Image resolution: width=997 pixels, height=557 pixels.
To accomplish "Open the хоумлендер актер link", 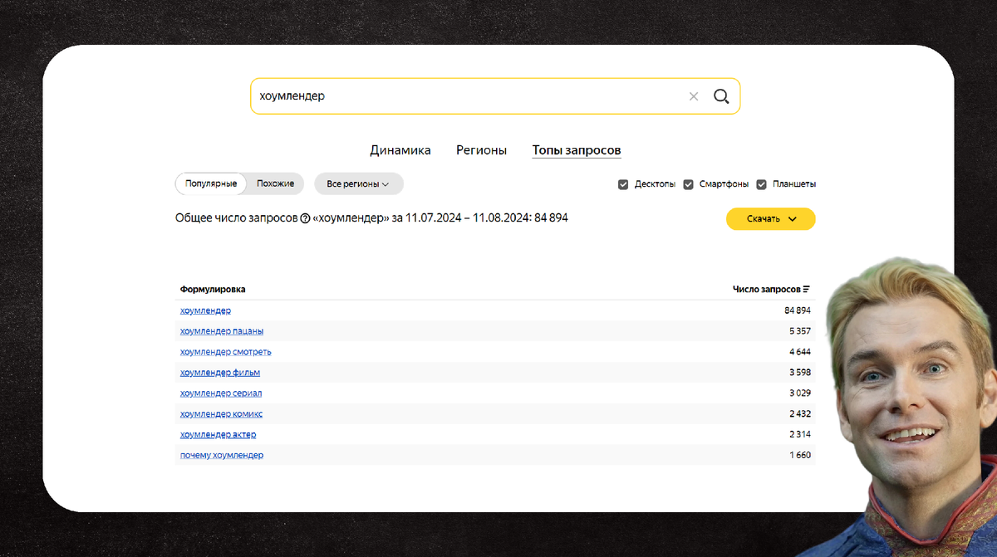I will point(218,435).
